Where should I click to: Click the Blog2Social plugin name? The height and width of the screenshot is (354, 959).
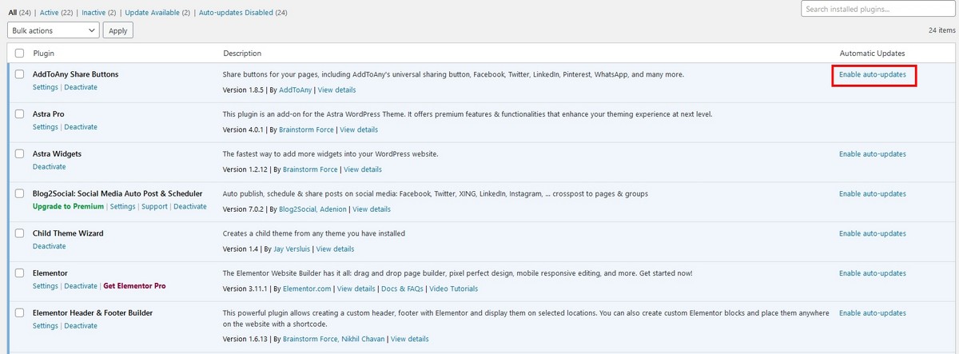tap(117, 193)
